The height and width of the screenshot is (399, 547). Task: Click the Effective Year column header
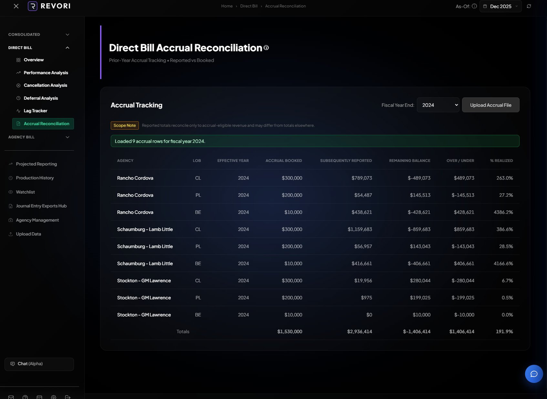coord(233,161)
